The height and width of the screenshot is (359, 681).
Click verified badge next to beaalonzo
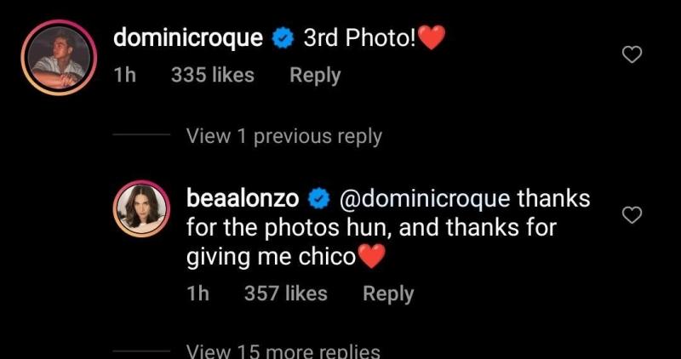[x=318, y=200]
